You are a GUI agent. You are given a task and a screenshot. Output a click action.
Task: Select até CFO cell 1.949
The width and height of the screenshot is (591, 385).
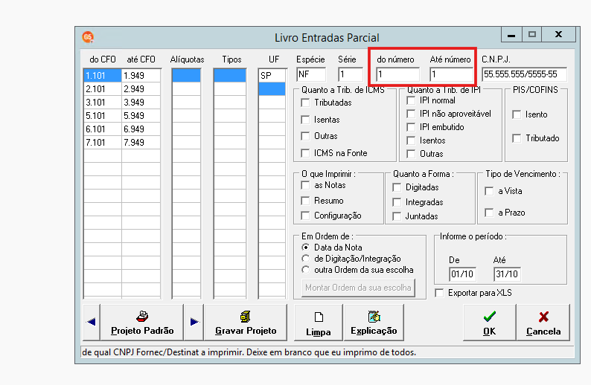pos(141,76)
